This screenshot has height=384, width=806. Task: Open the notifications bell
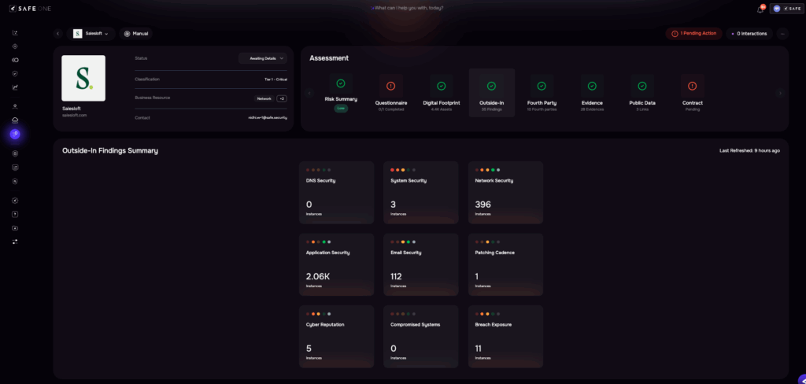point(760,9)
